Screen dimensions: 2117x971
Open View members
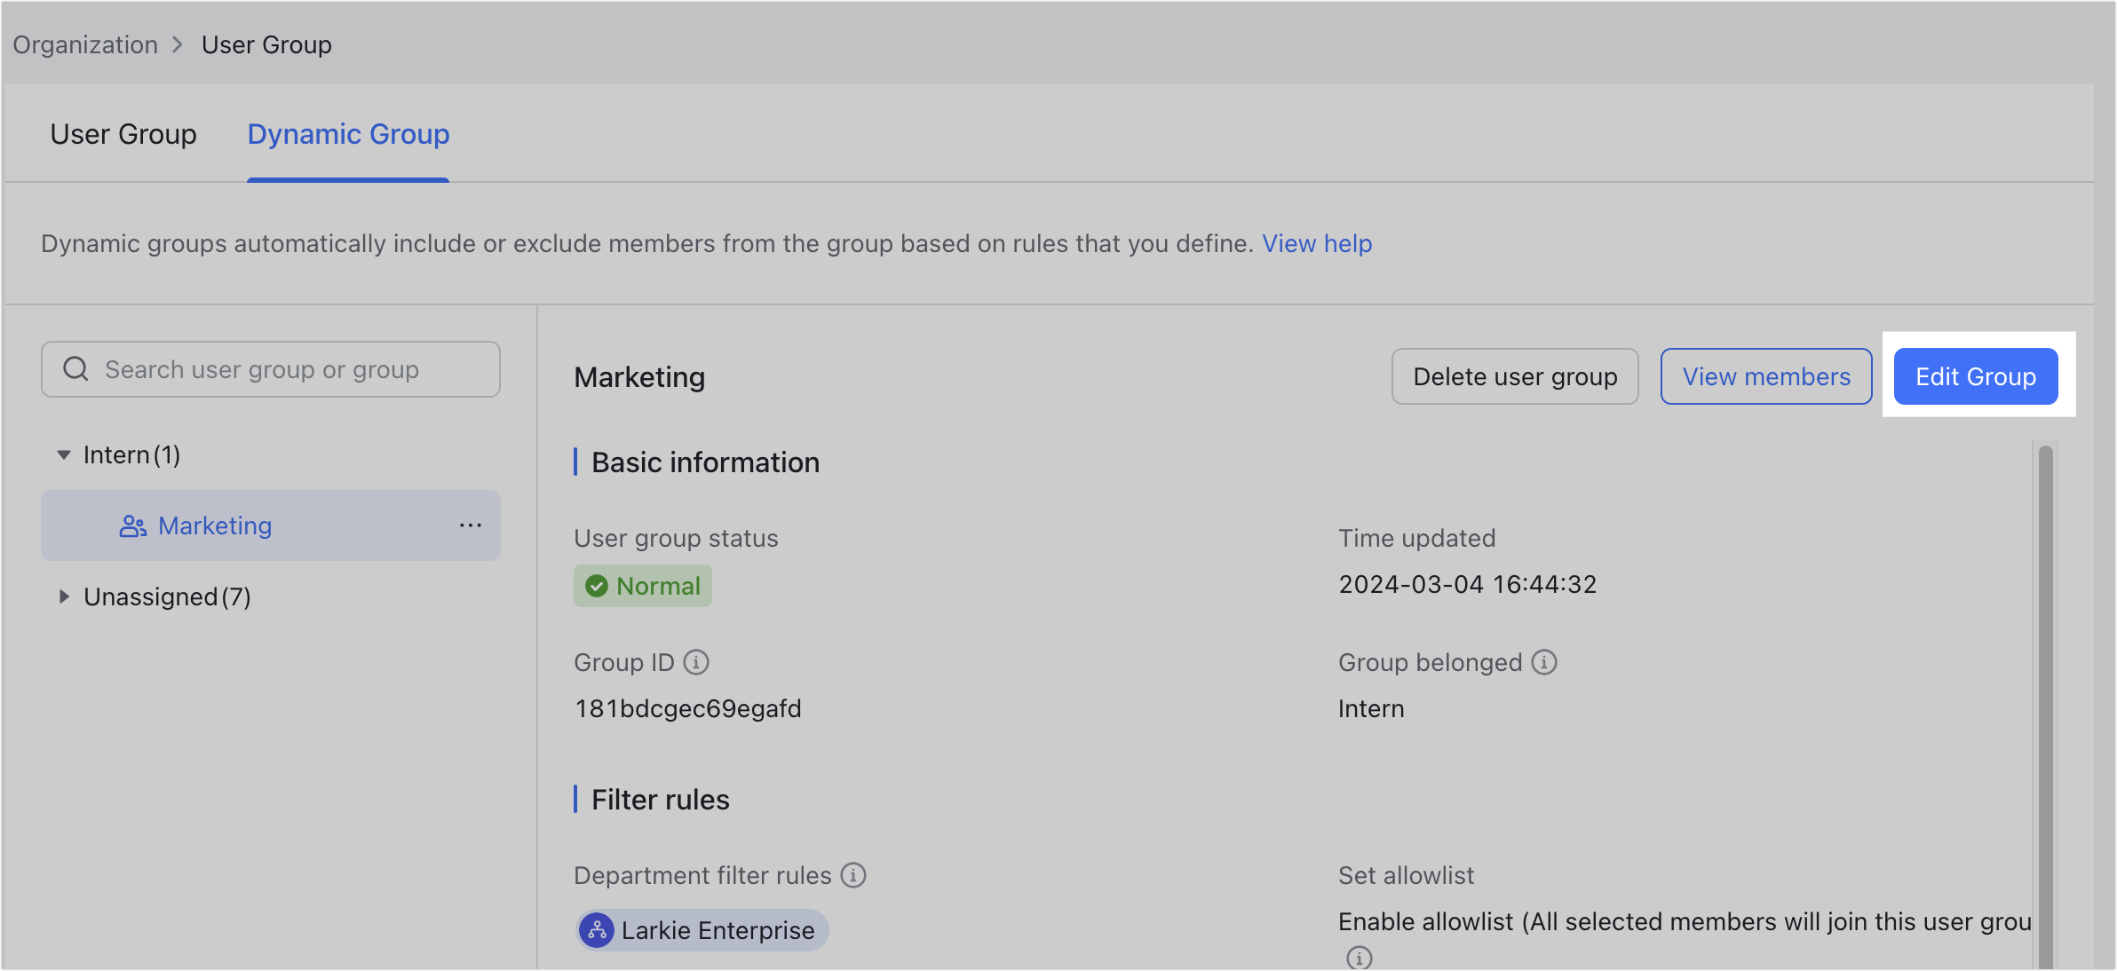pyautogui.click(x=1765, y=376)
